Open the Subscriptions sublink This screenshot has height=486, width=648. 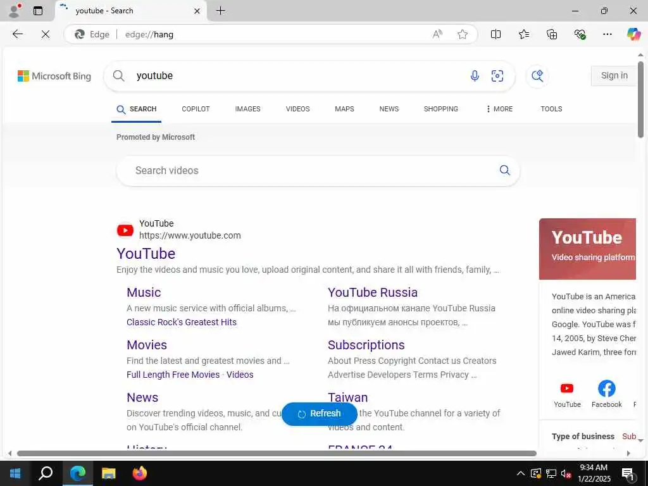pos(366,345)
